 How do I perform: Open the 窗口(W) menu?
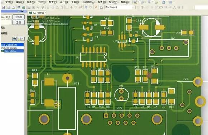point(114,2)
